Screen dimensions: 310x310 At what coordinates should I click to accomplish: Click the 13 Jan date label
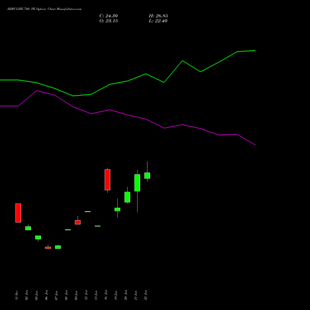point(96,295)
